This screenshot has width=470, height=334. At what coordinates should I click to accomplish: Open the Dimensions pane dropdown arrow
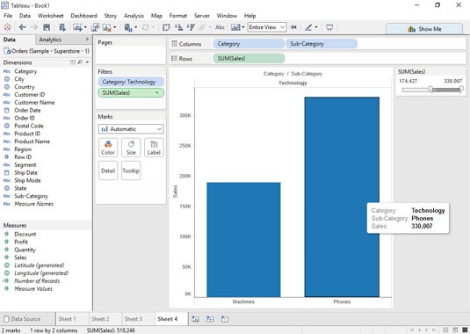pos(87,62)
